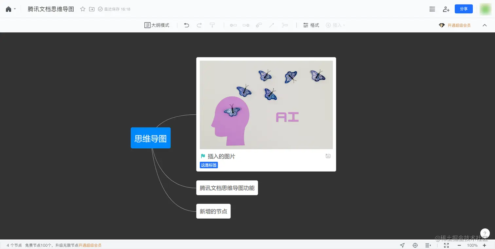Image resolution: width=495 pixels, height=249 pixels.
Task: Switch to 大纲模式 outline mode
Action: pos(157,25)
